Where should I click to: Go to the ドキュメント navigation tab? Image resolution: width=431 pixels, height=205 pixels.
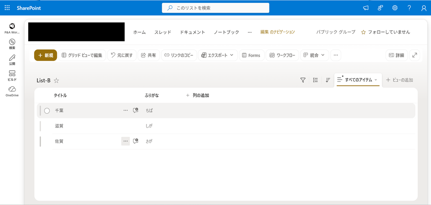pos(192,32)
